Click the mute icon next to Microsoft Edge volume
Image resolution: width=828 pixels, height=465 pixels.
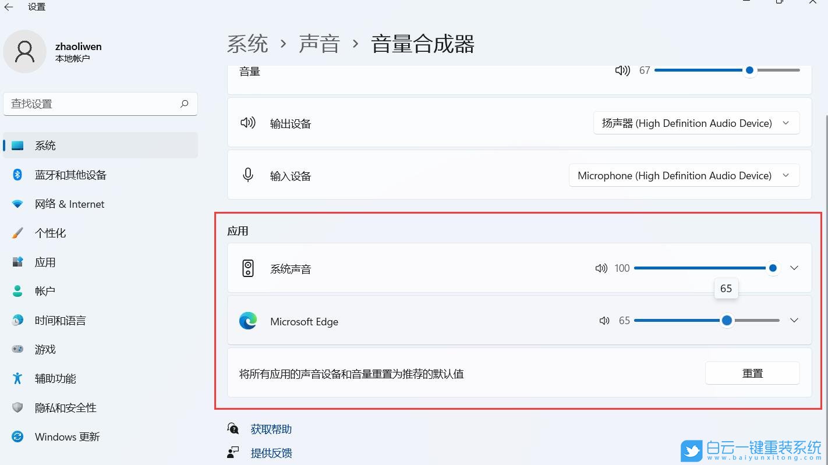coord(604,320)
